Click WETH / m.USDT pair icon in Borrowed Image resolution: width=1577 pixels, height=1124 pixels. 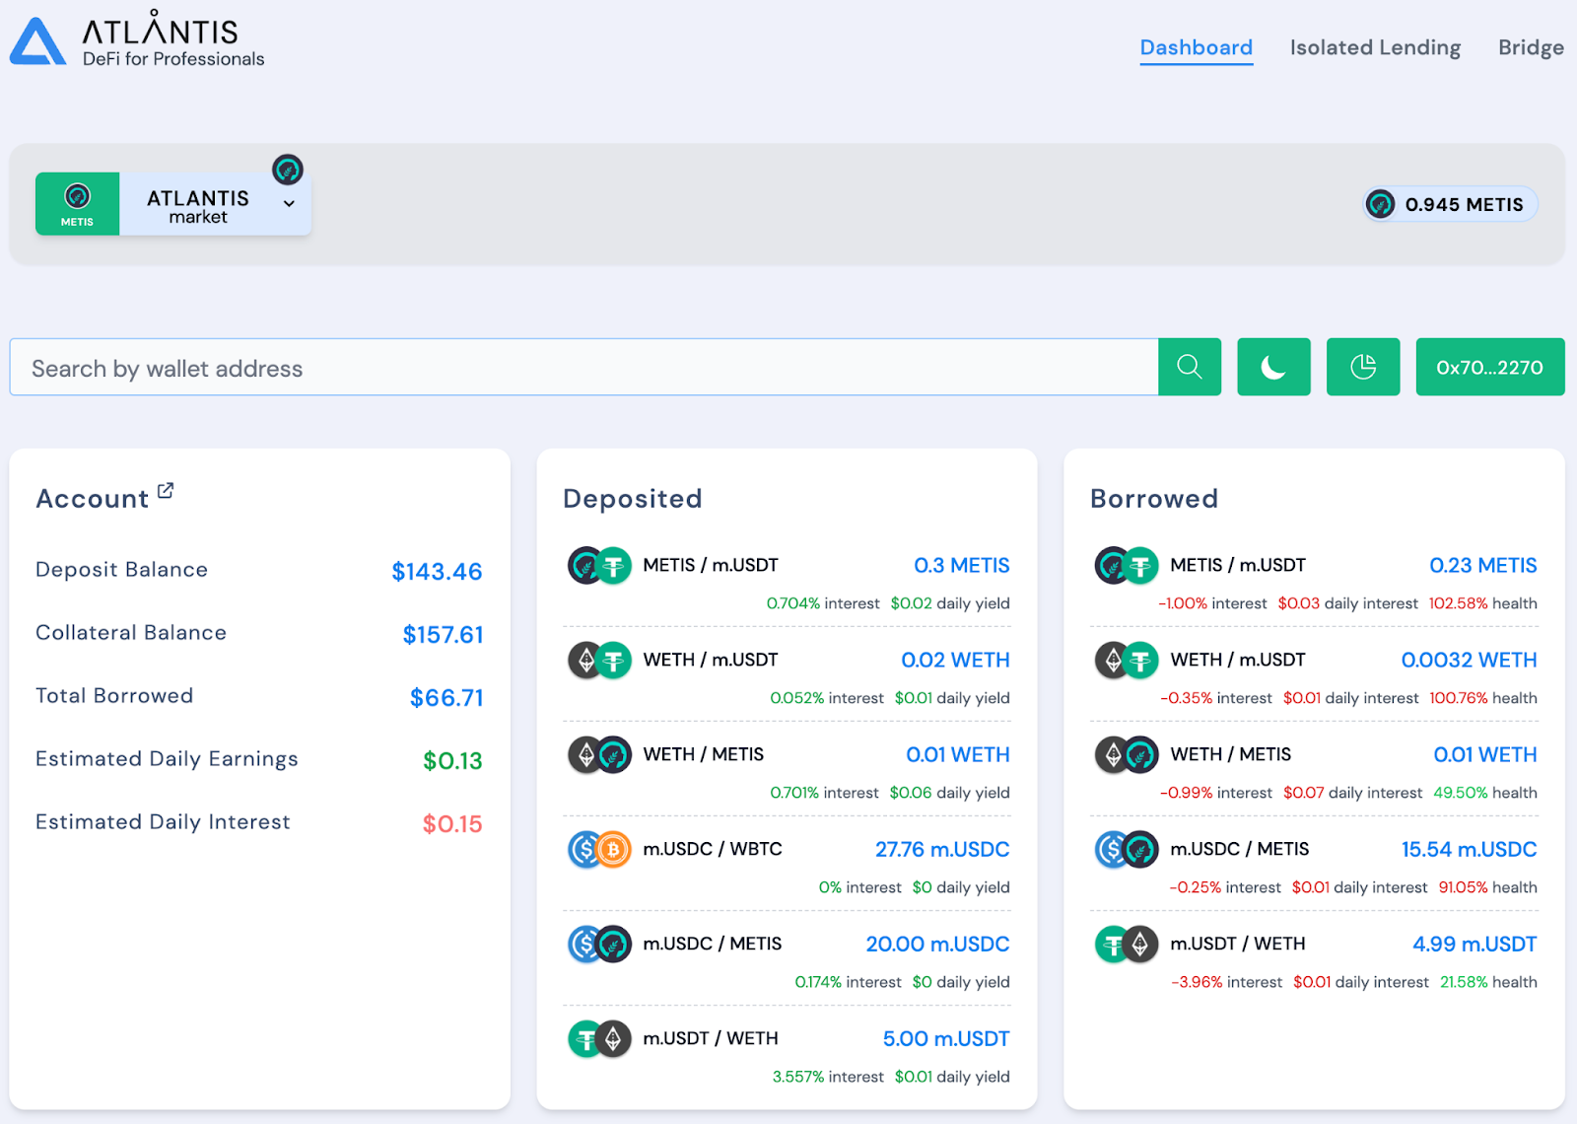[1127, 661]
